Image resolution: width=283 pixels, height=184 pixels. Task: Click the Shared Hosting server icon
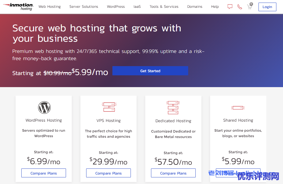tap(238, 108)
